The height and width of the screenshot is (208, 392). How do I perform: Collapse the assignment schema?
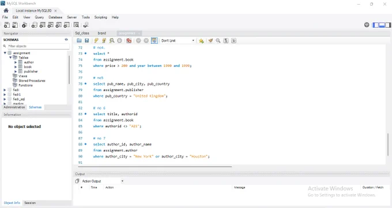tap(5, 53)
